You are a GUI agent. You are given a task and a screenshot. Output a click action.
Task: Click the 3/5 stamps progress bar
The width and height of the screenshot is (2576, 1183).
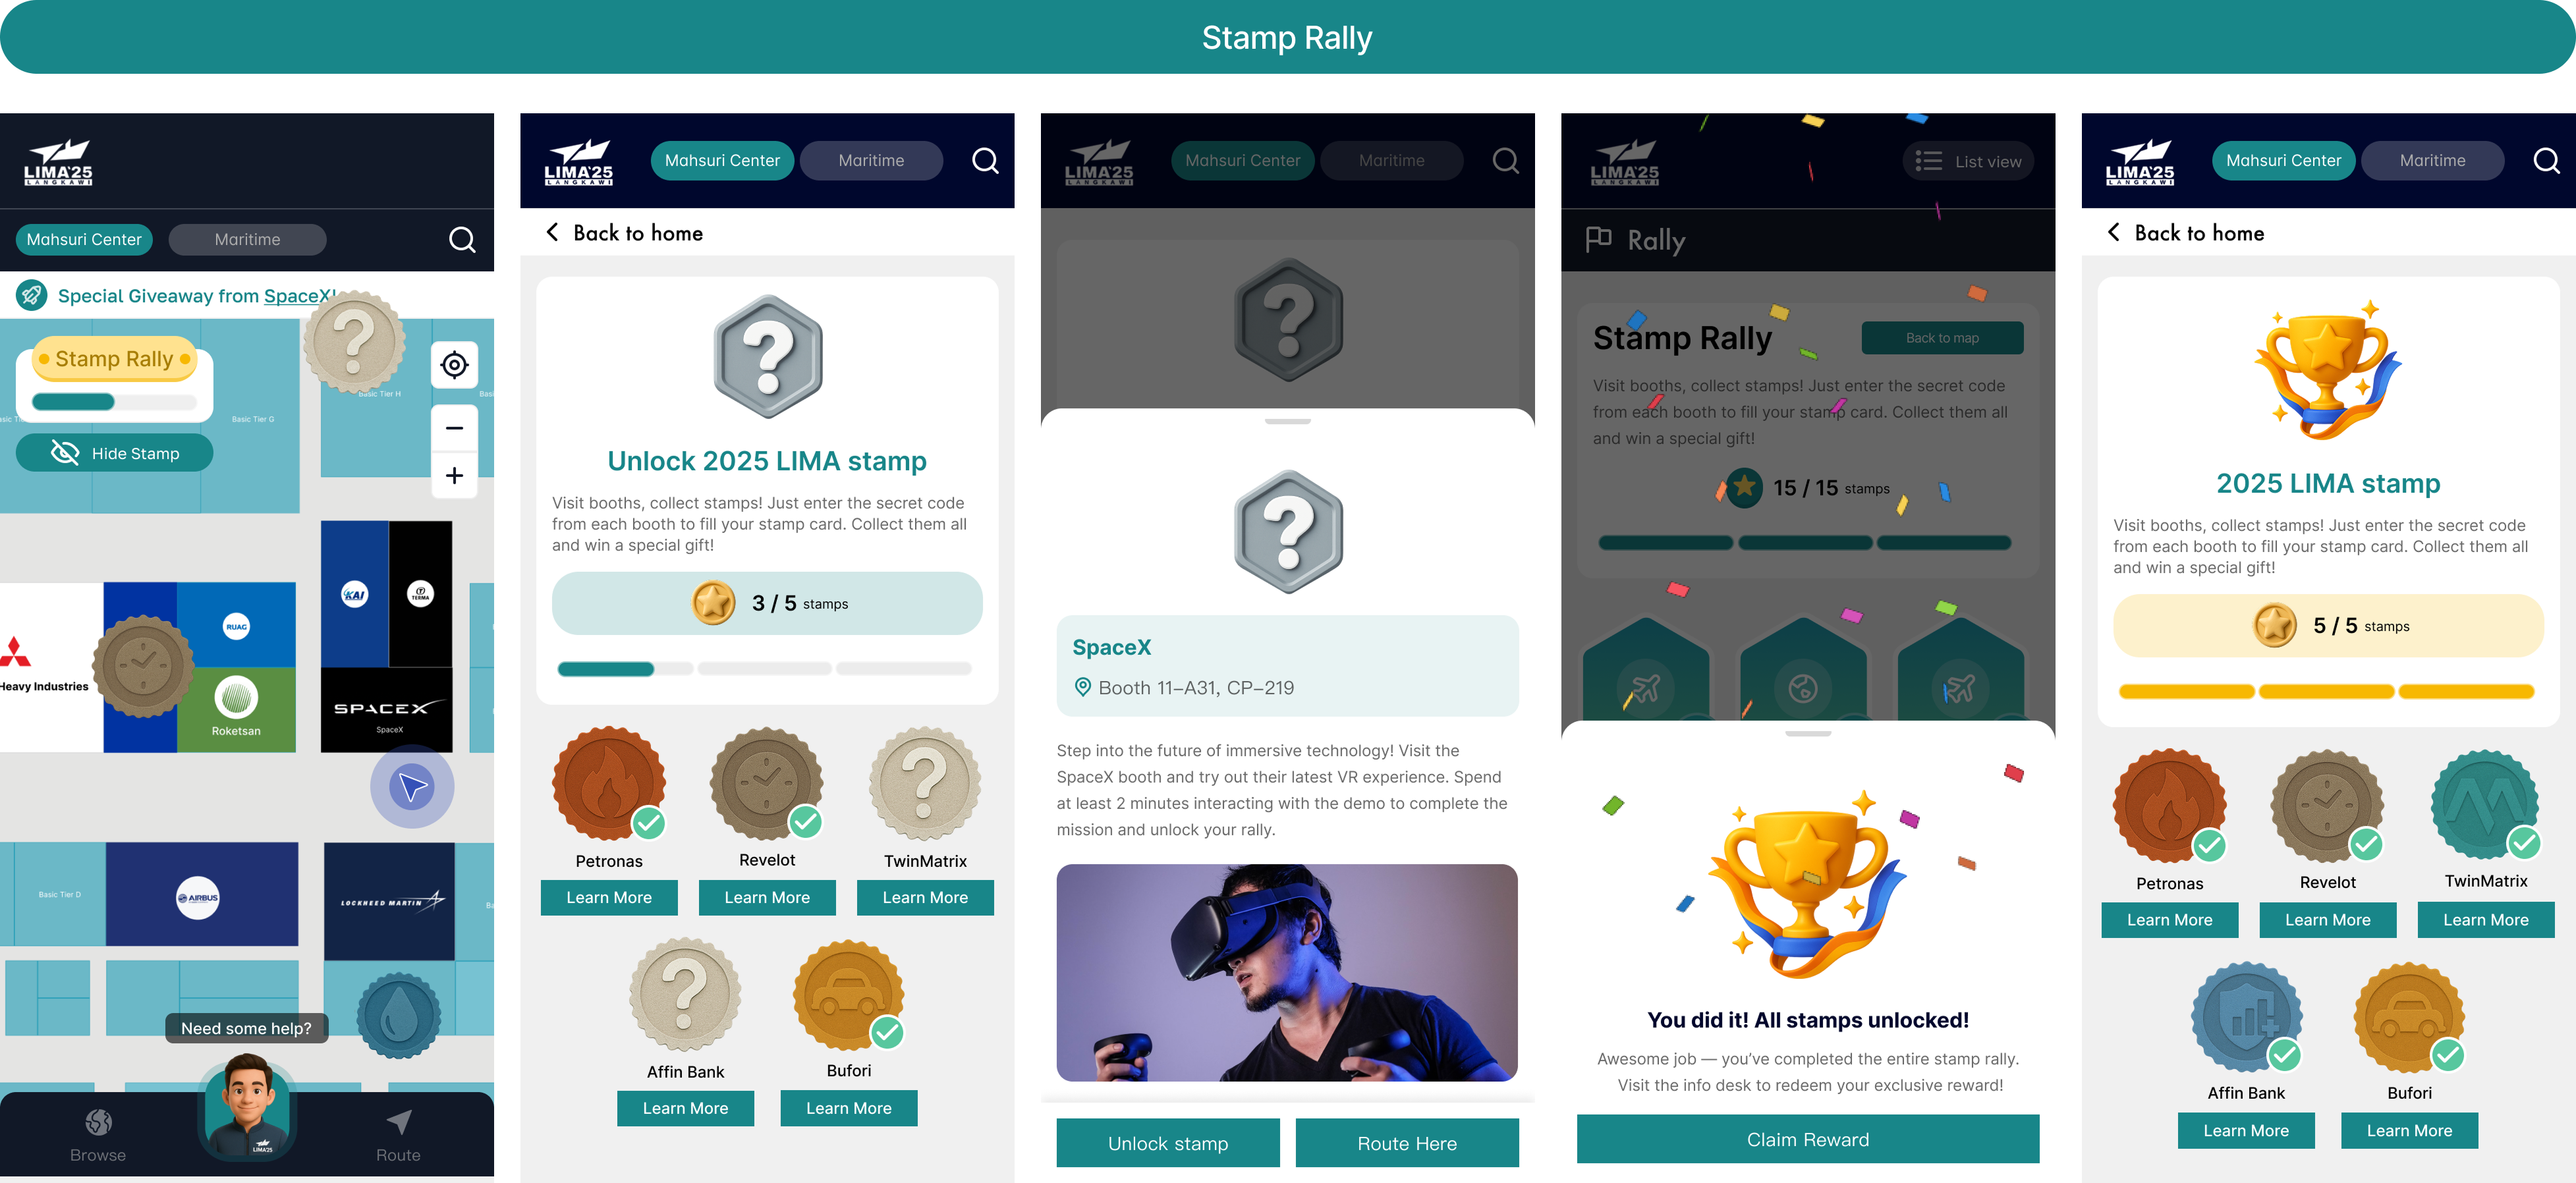click(x=765, y=669)
